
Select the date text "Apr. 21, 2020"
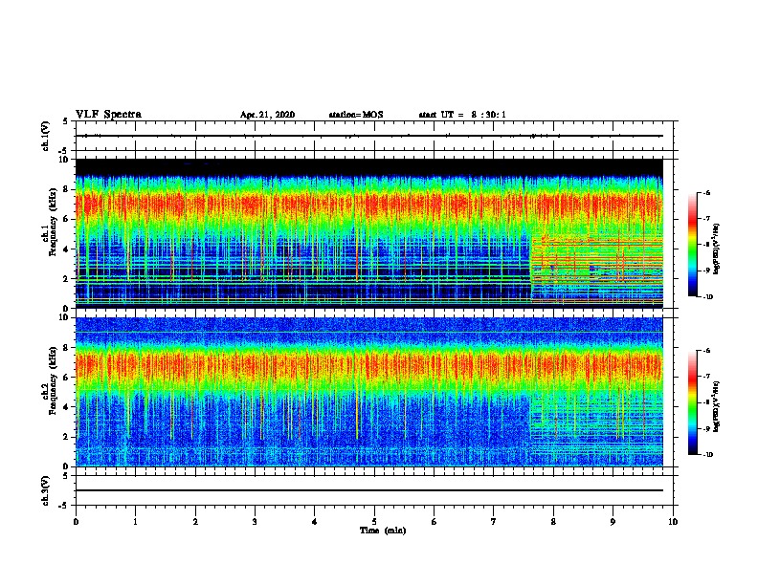point(267,115)
